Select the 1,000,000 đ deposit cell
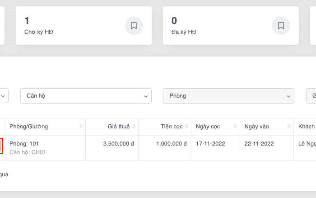 [x=171, y=144]
